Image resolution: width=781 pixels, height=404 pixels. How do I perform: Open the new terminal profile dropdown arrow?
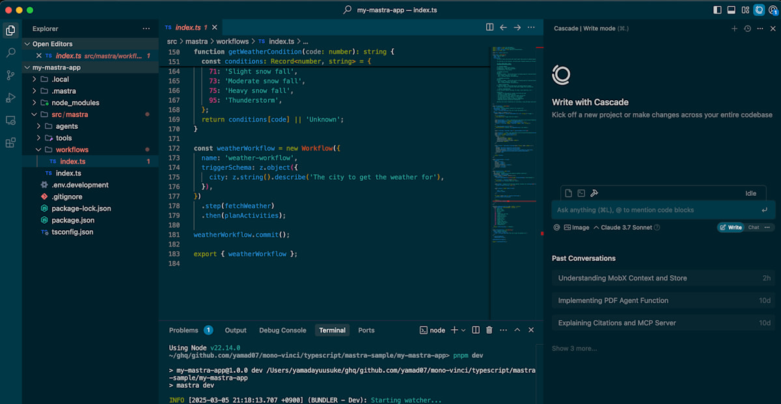(x=463, y=330)
